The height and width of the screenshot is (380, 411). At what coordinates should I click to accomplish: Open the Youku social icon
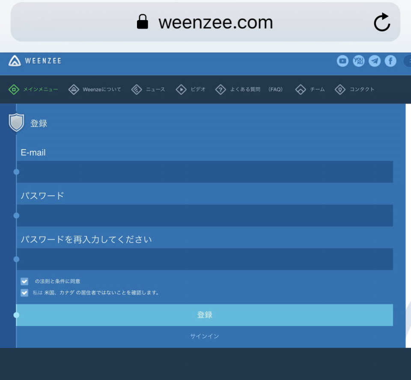[359, 61]
